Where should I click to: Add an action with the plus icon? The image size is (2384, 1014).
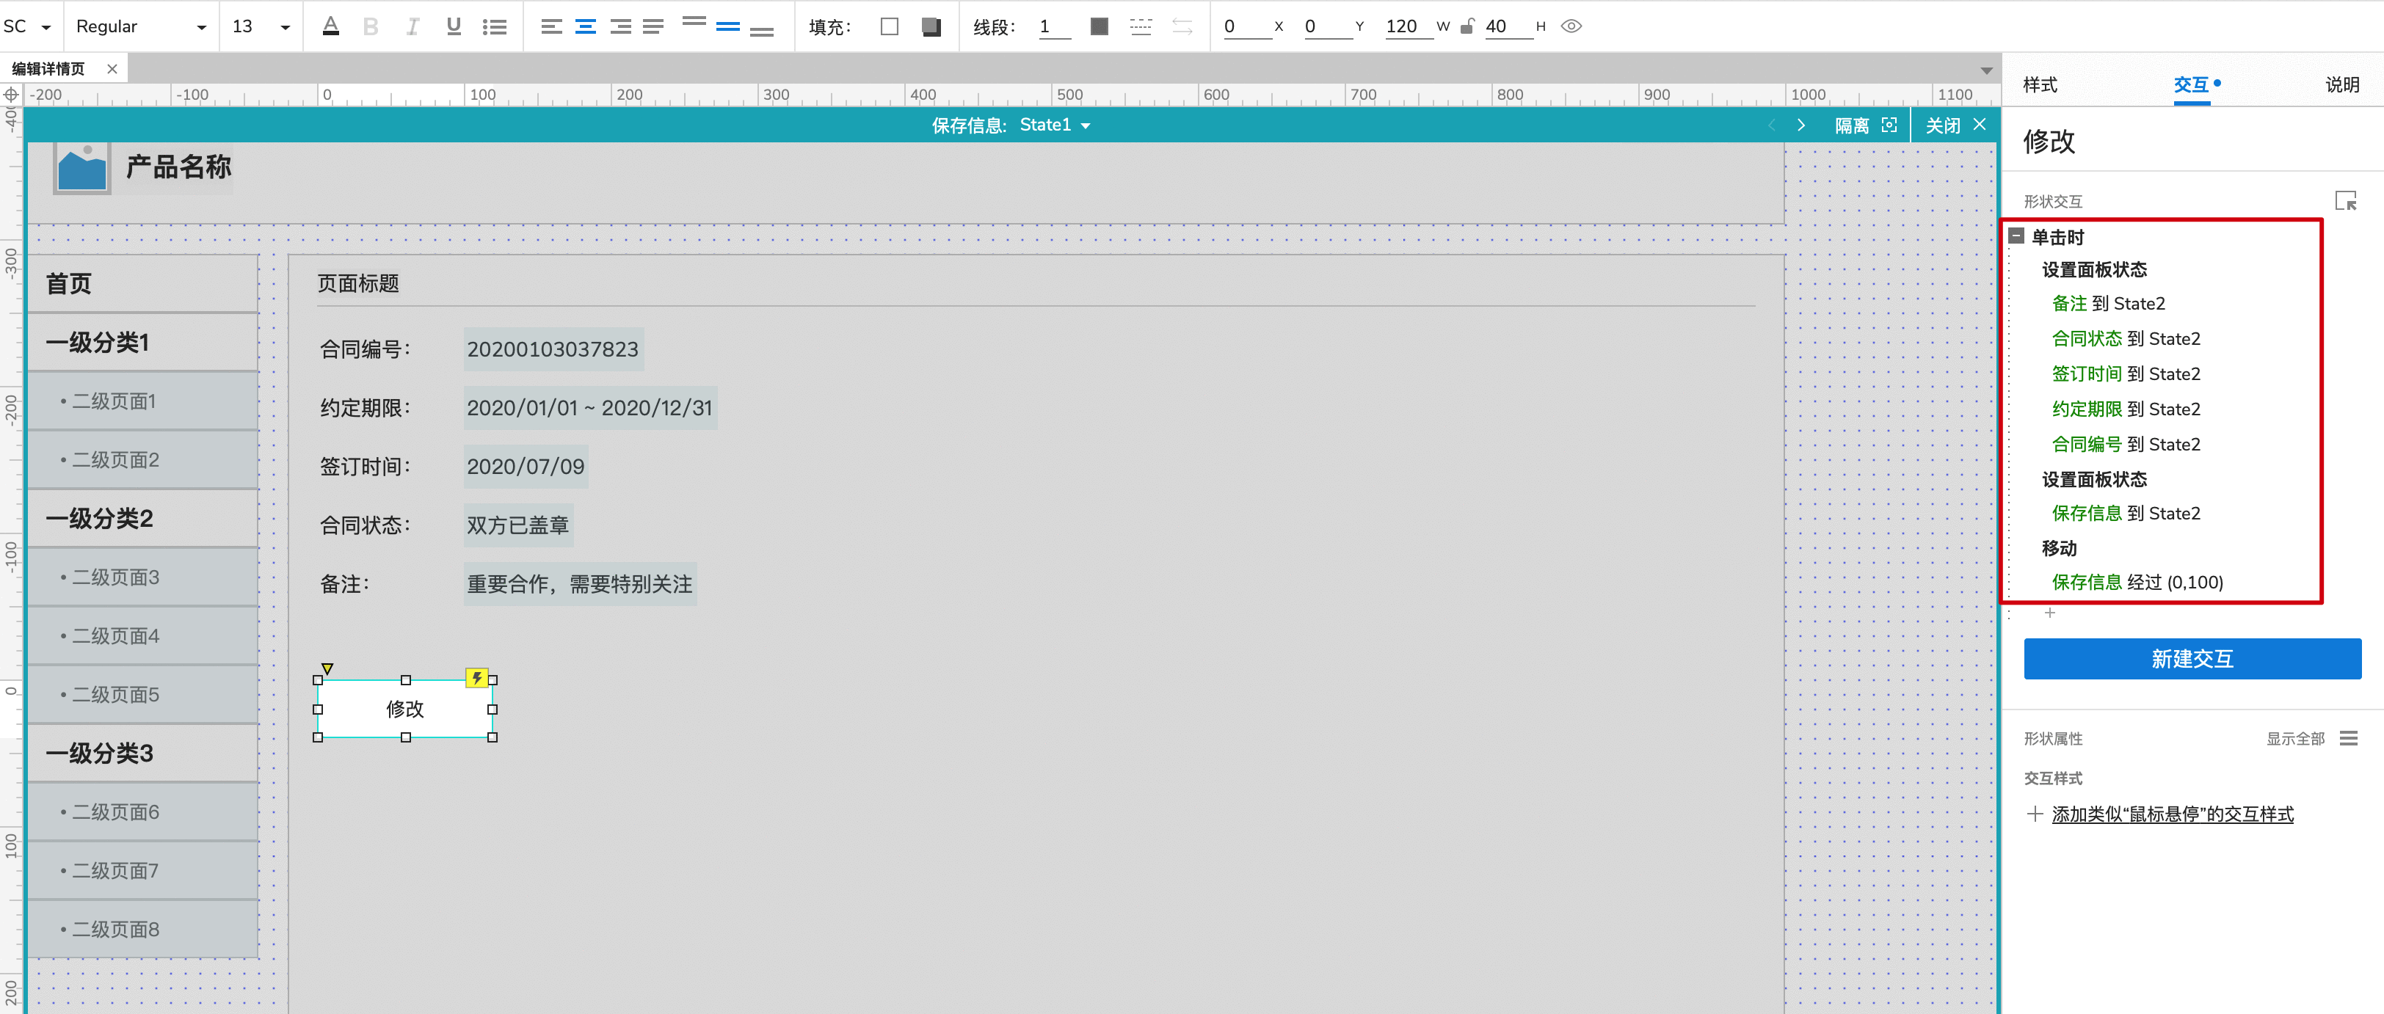coord(2049,613)
